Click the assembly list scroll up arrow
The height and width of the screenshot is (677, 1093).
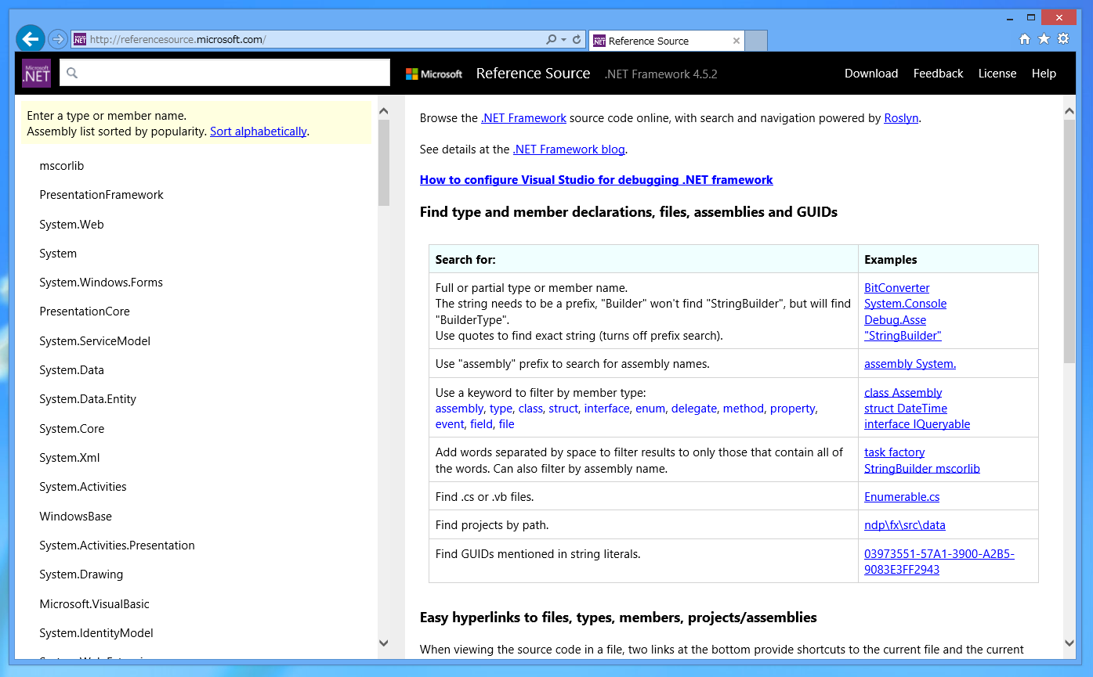pos(384,110)
